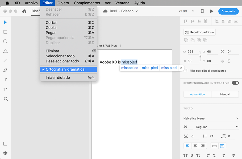Select the Zoom magnifier tool
Screen dimensions: 242x159
point(6,99)
